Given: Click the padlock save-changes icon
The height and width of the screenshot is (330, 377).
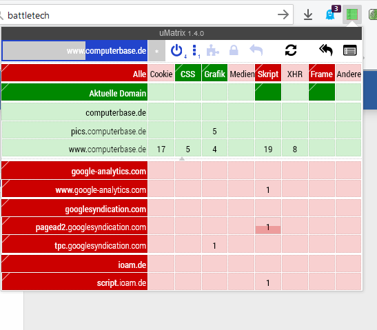Looking at the screenshot, I should click(234, 51).
